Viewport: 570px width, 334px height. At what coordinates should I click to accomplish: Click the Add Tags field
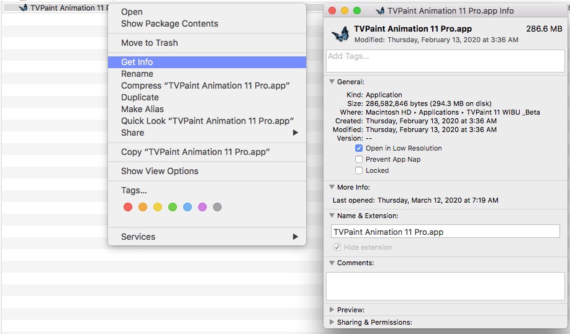(x=445, y=61)
